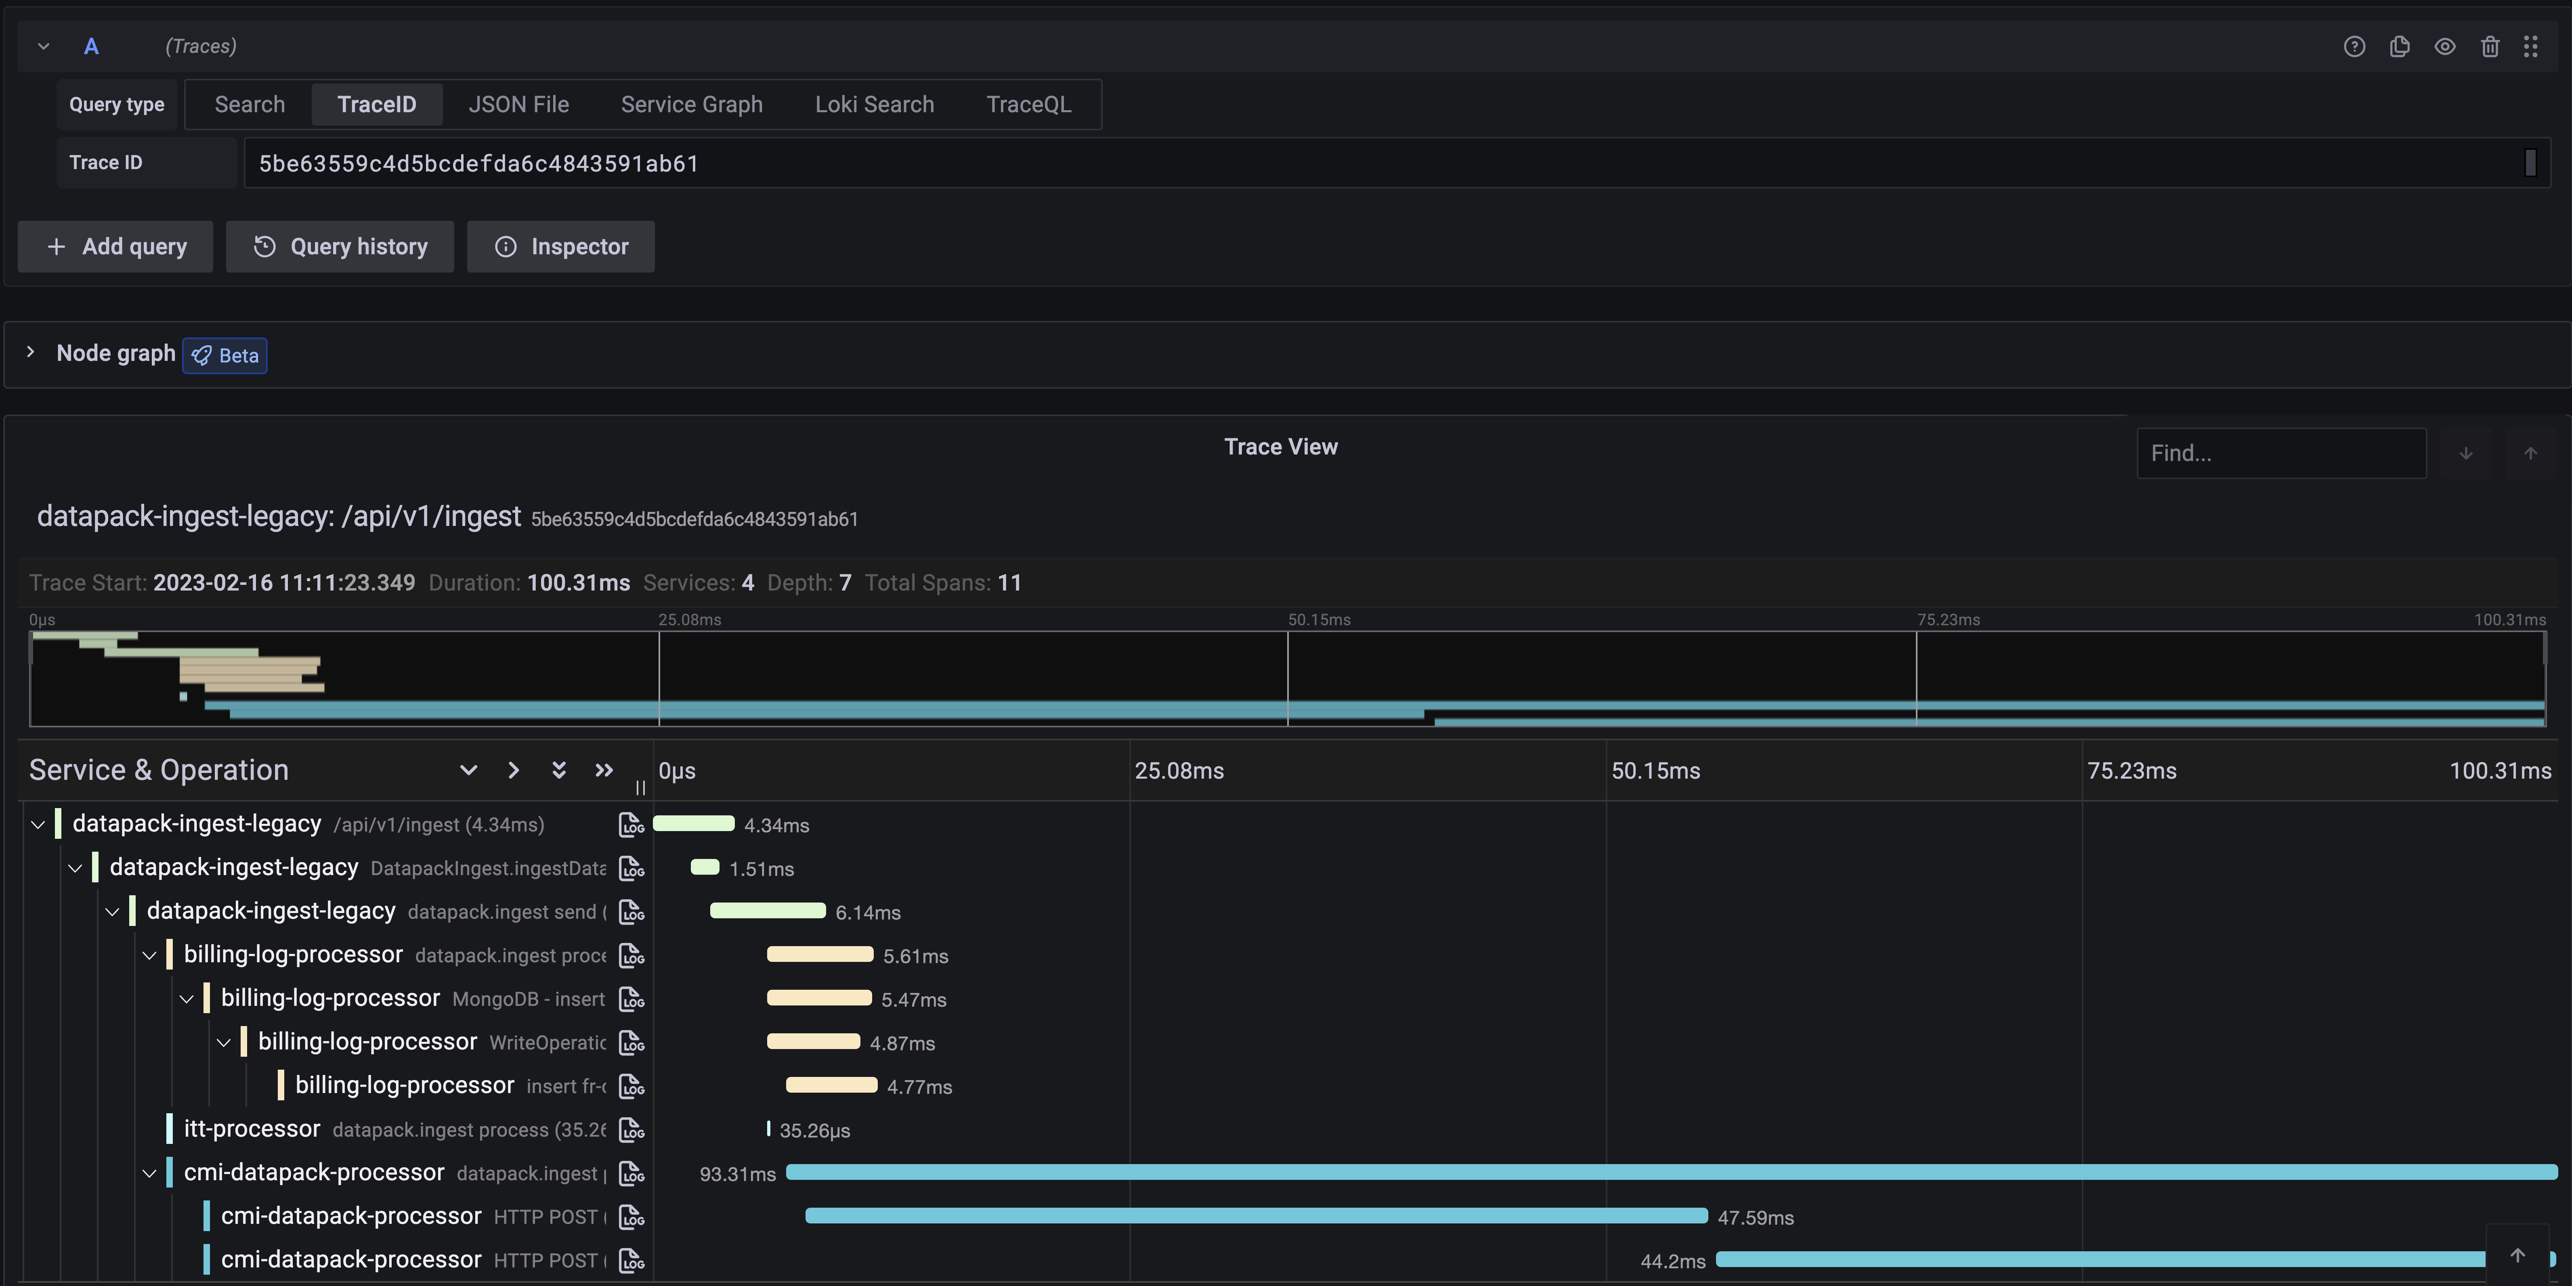Open logs for 44.2ms HTTP POST span

[x=631, y=1261]
